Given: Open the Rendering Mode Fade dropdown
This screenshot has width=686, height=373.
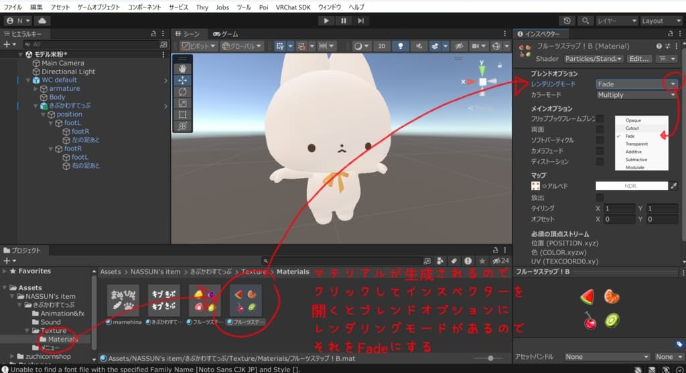Looking at the screenshot, I should click(x=636, y=84).
